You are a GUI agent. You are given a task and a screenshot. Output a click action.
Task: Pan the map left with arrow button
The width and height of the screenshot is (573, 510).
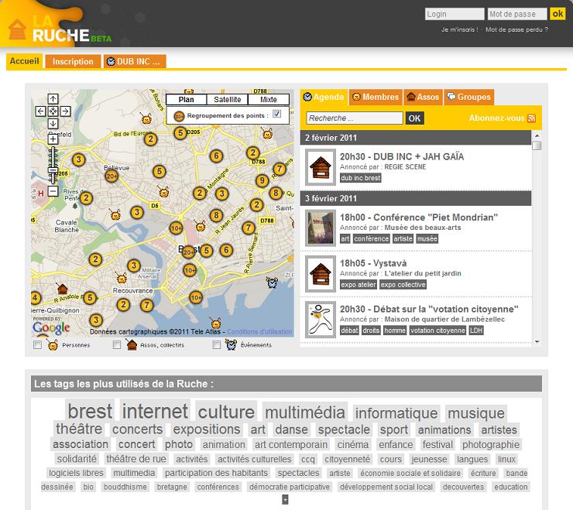pyautogui.click(x=40, y=111)
